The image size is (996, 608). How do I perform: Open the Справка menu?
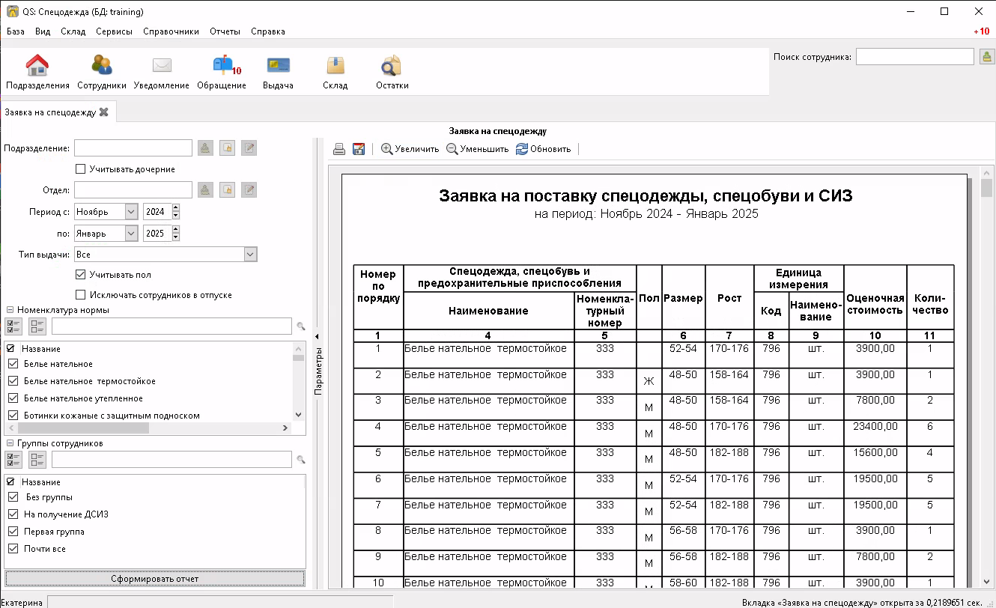click(267, 31)
